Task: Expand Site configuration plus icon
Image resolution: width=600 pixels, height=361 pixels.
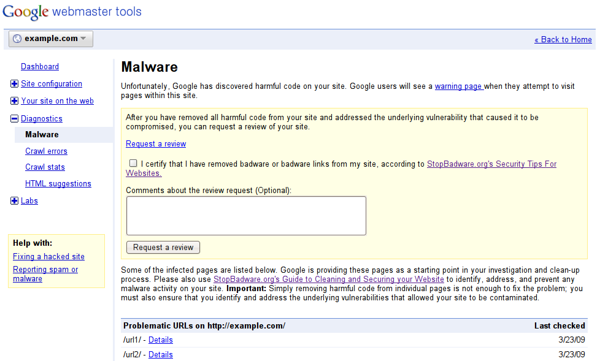Action: tap(15, 84)
